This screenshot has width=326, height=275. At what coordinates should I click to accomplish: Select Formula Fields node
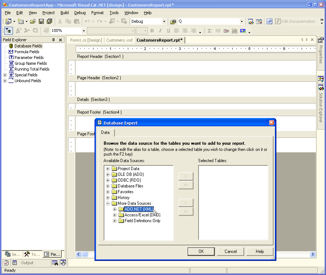[27, 52]
